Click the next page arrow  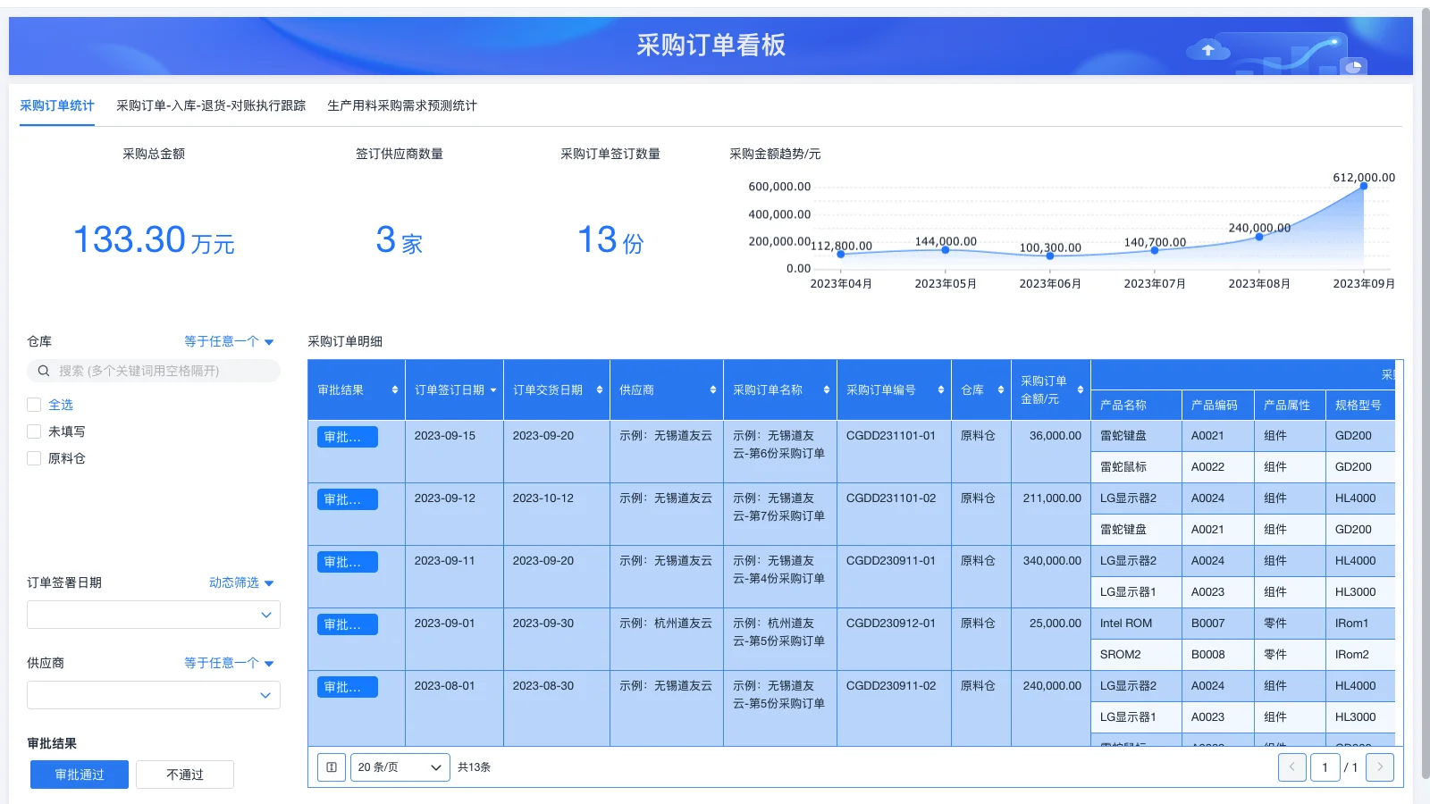point(1380,766)
